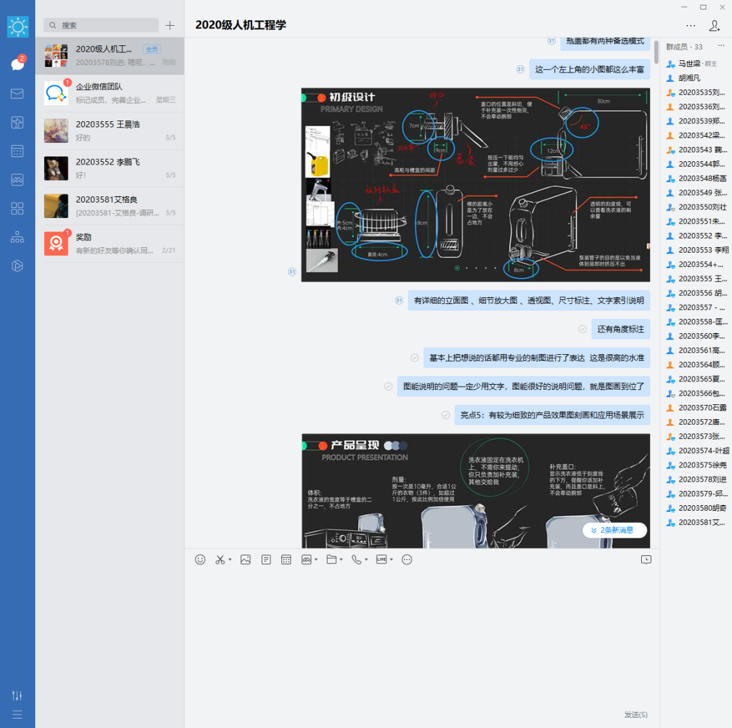This screenshot has height=728, width=732.
Task: Open the Messages tab in the left sidebar
Action: (x=17, y=64)
